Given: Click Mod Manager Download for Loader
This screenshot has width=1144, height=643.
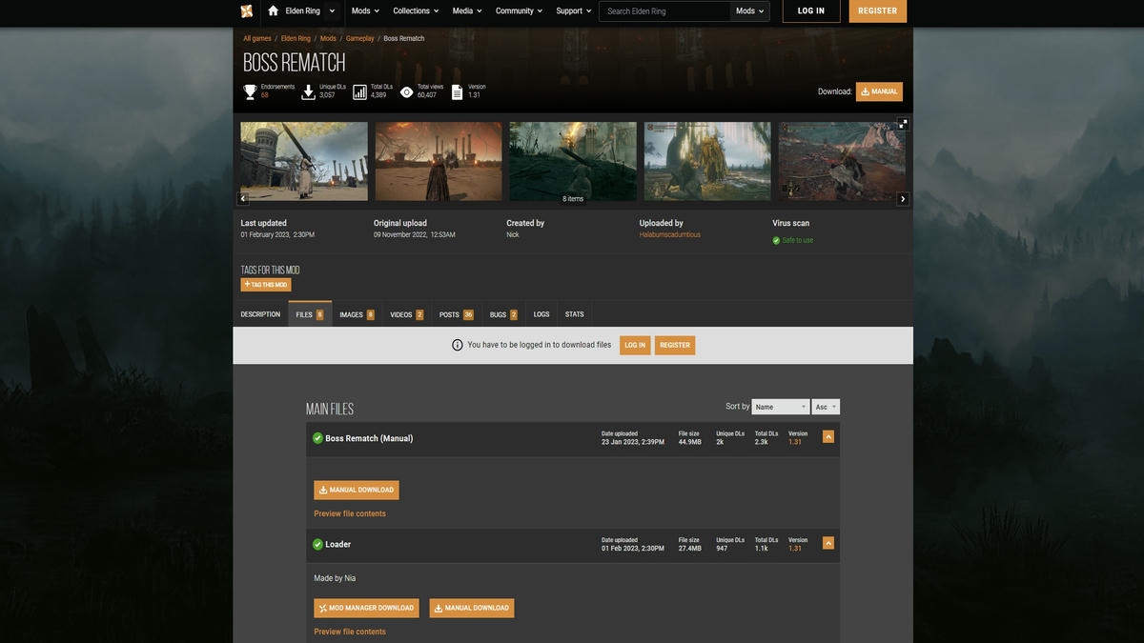Looking at the screenshot, I should pos(366,608).
